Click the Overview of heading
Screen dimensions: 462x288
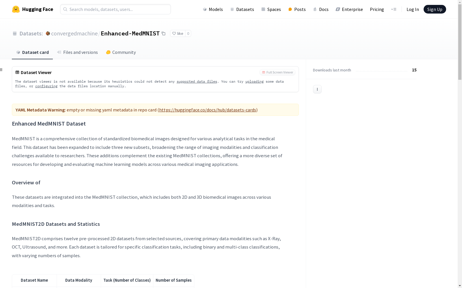tap(26, 183)
